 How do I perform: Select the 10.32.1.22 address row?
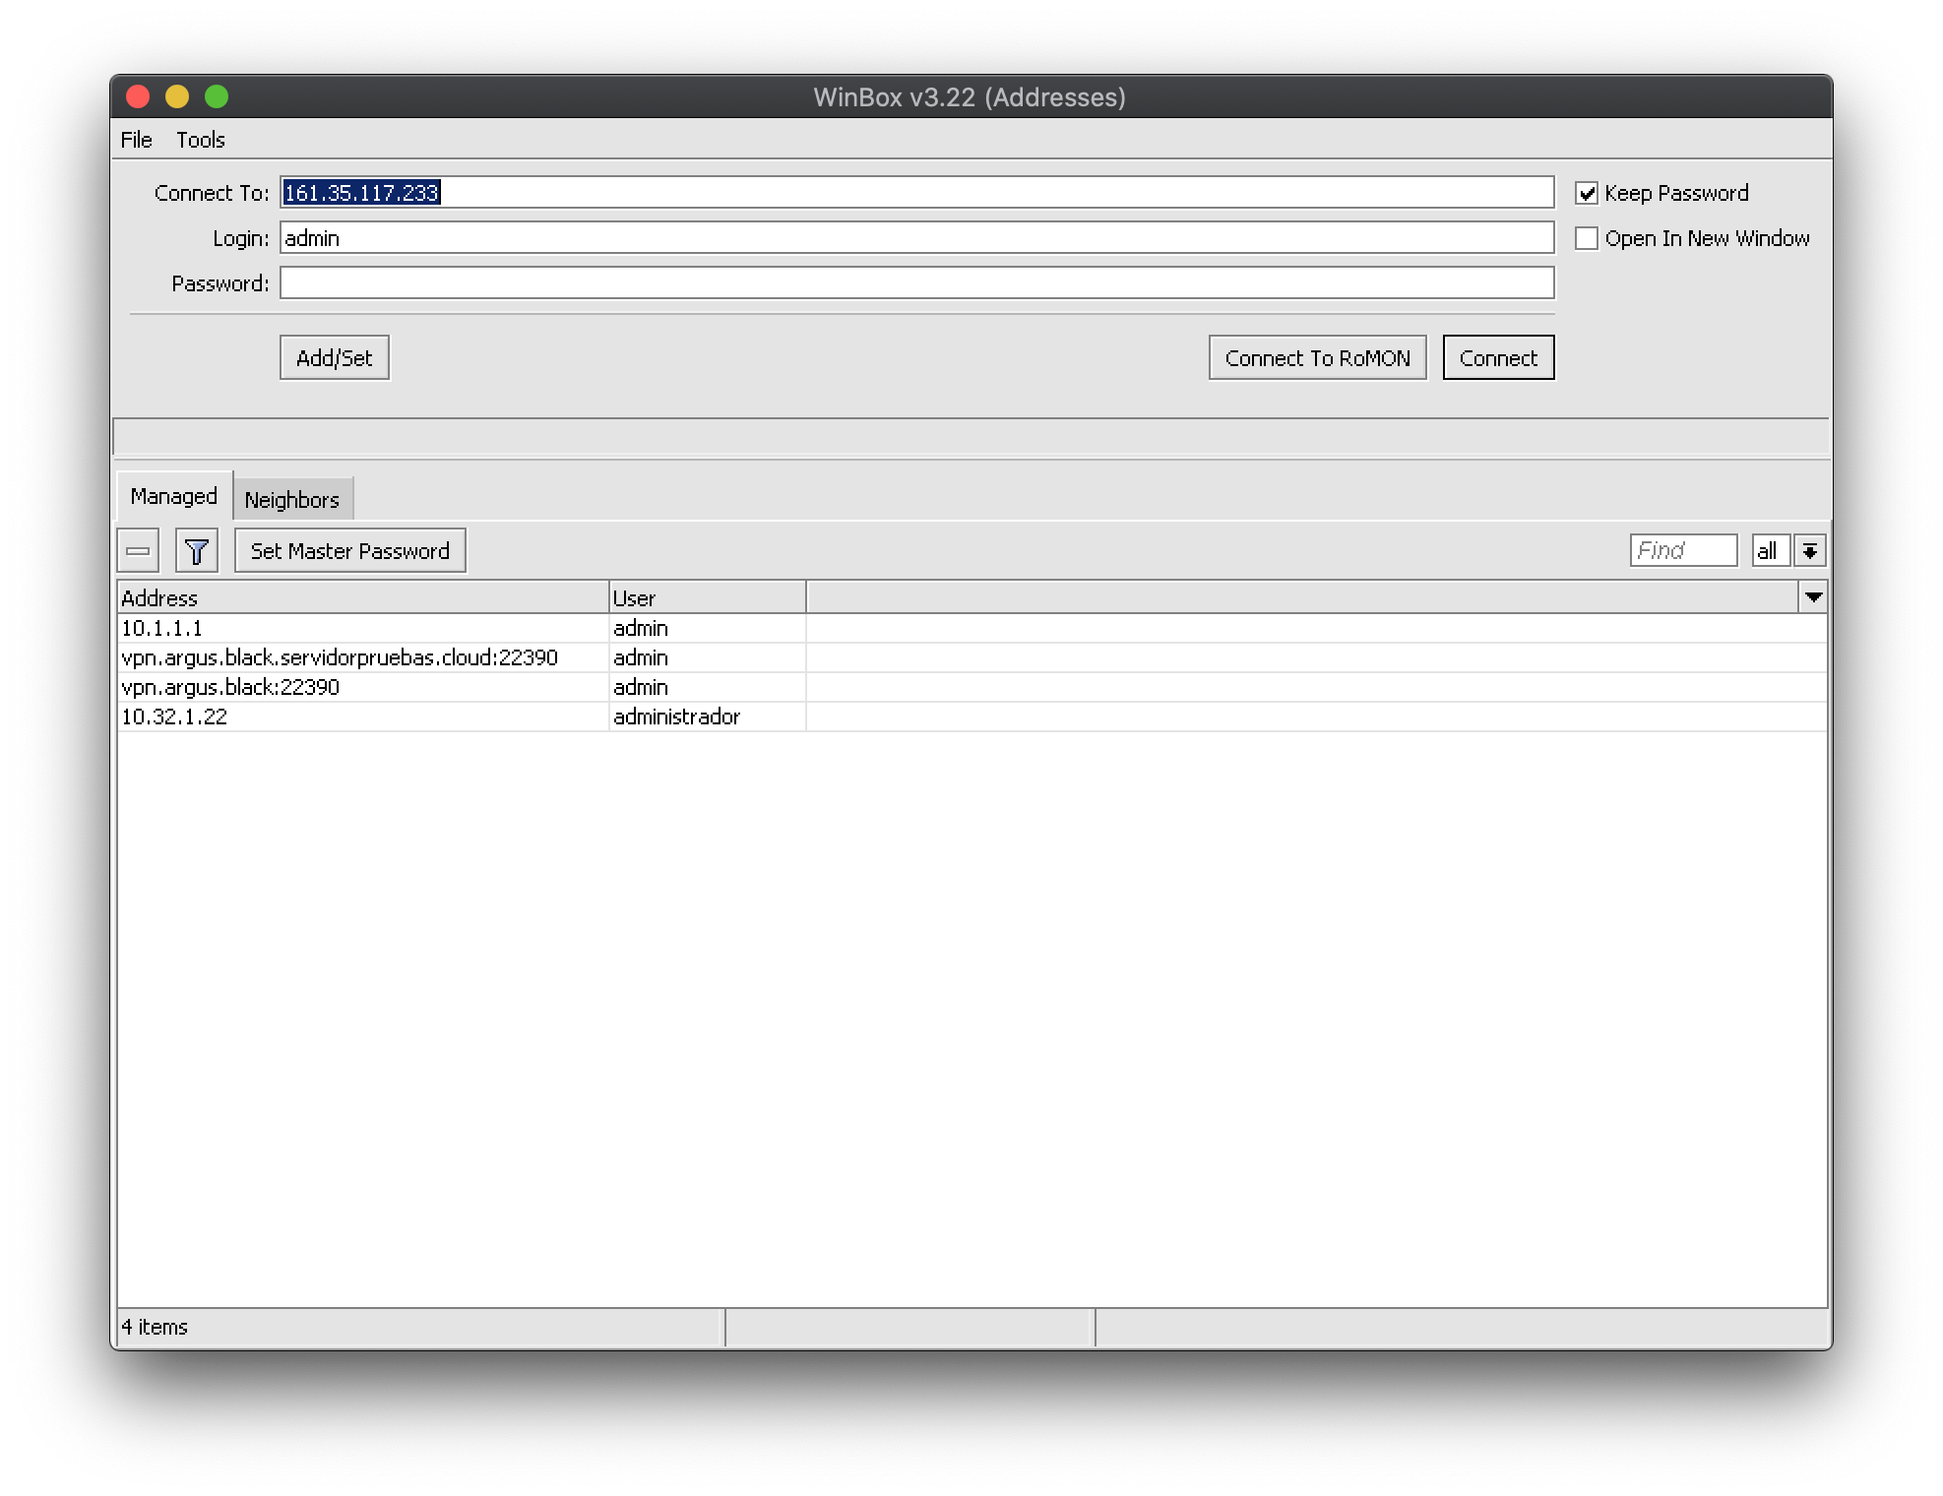tap(971, 717)
